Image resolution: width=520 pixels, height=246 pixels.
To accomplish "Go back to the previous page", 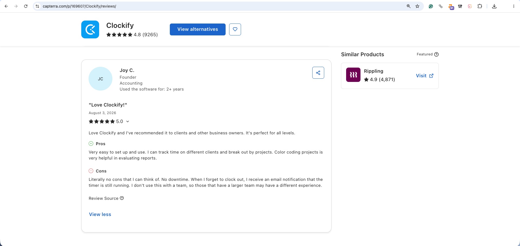I will (x=6, y=6).
